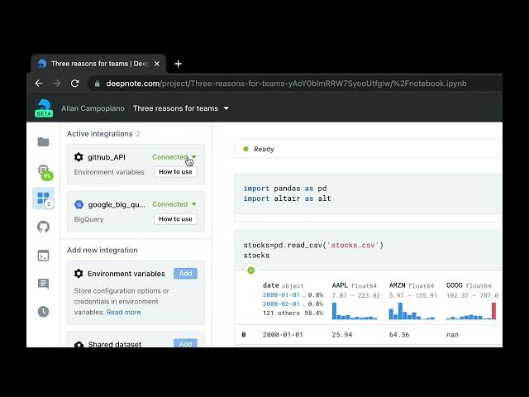Click How to use for BigQuery integration
Image resolution: width=529 pixels, height=397 pixels.
tap(175, 219)
